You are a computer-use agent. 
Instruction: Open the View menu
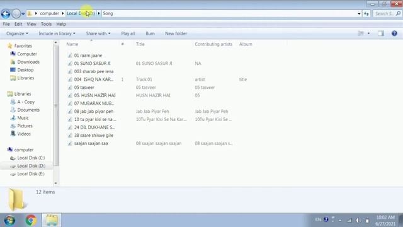(31, 24)
